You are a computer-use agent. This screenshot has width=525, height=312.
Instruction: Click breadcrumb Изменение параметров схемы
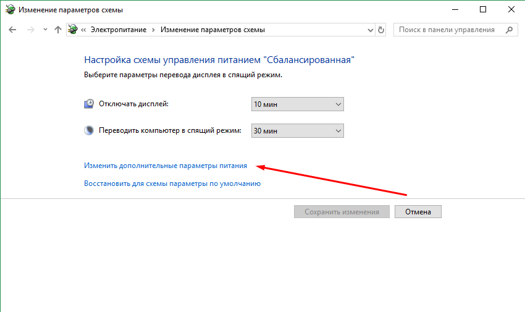tap(212, 30)
